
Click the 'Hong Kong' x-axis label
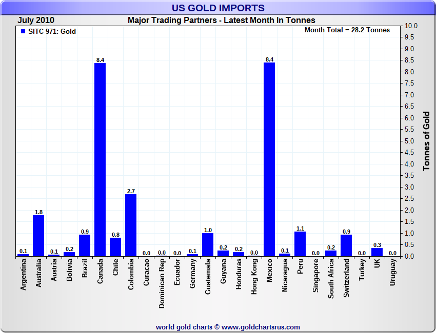pyautogui.click(x=254, y=277)
